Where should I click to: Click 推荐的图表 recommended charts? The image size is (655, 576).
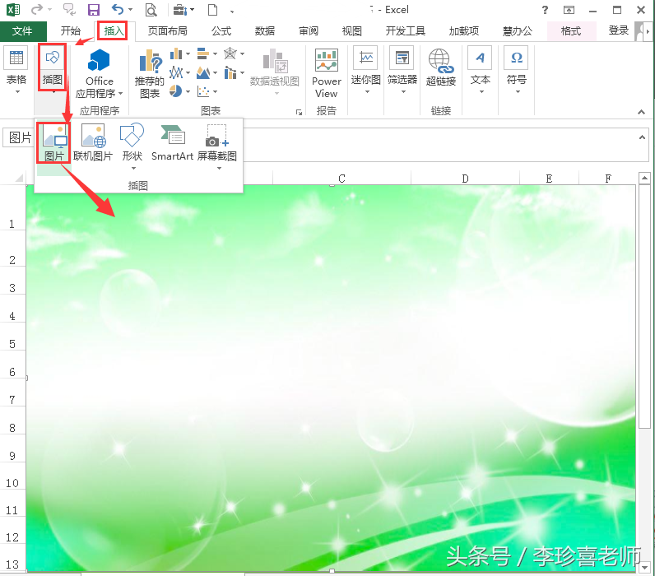point(150,74)
